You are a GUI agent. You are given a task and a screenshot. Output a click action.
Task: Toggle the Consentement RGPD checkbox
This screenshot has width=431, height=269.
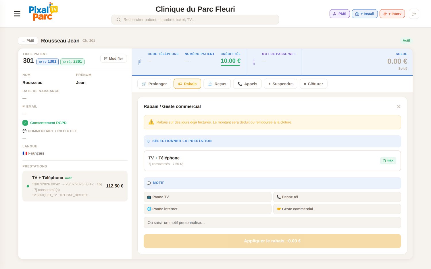(x=25, y=123)
